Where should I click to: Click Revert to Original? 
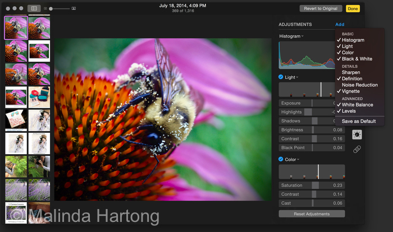point(321,8)
